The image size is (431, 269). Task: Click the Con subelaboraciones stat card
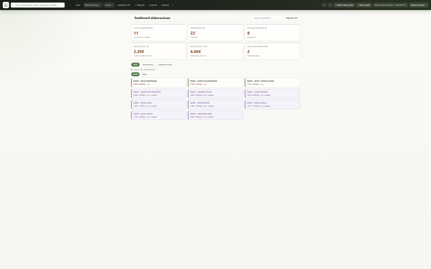click(x=272, y=51)
